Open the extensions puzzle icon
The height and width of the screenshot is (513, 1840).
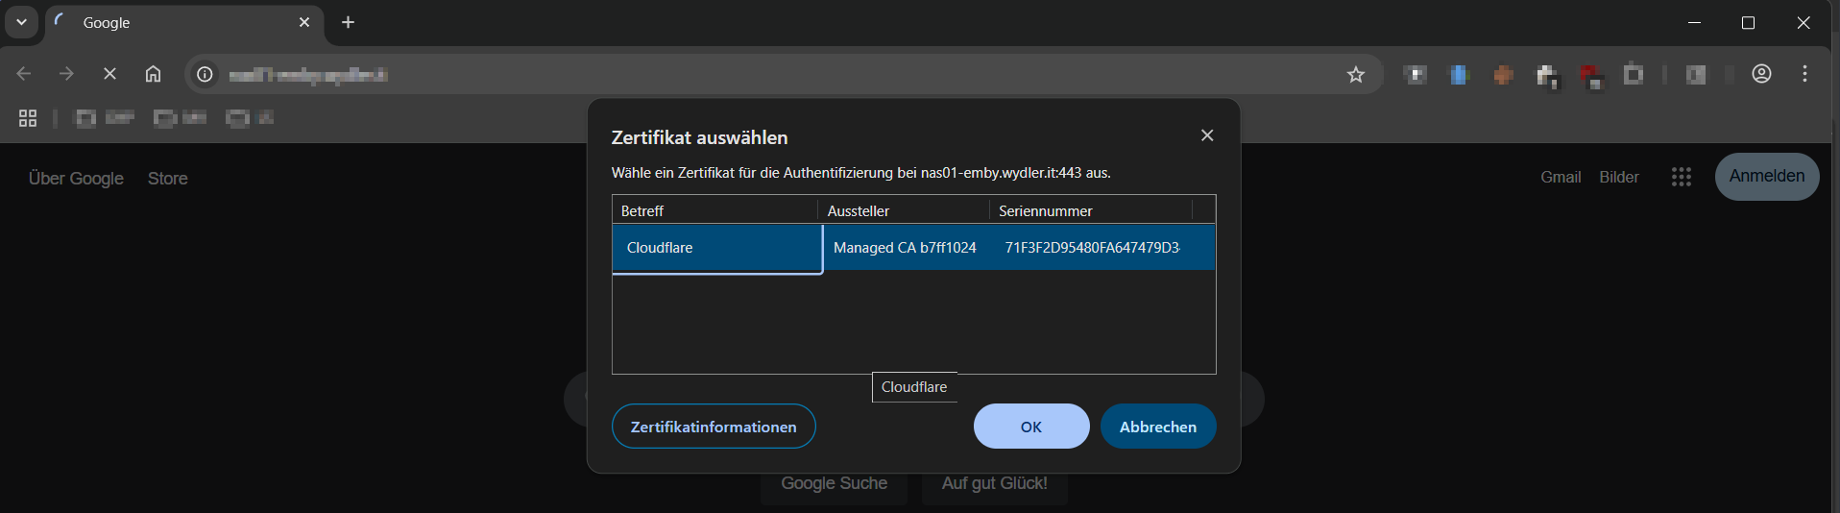[1634, 74]
